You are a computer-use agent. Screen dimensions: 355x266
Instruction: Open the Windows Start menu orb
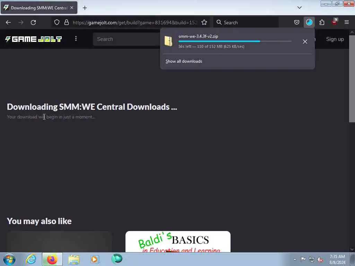coord(9,259)
